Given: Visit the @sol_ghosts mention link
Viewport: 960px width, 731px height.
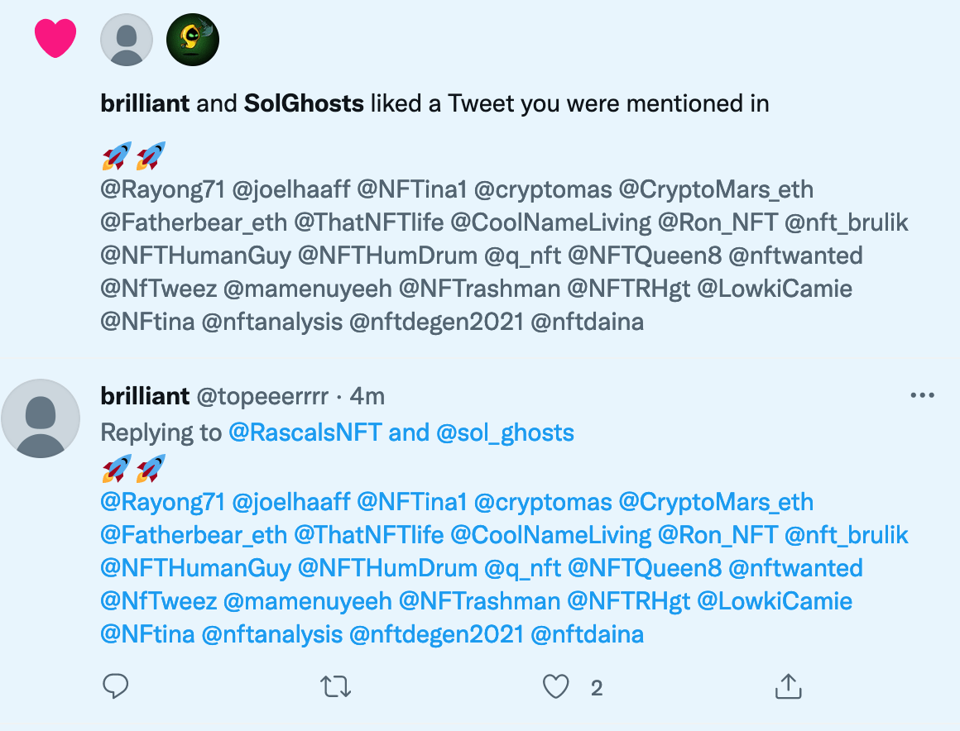Looking at the screenshot, I should point(505,432).
